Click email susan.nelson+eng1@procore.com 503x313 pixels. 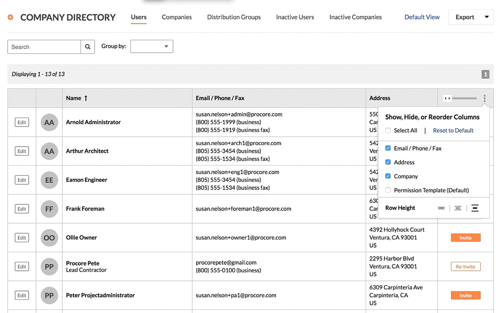(x=237, y=172)
